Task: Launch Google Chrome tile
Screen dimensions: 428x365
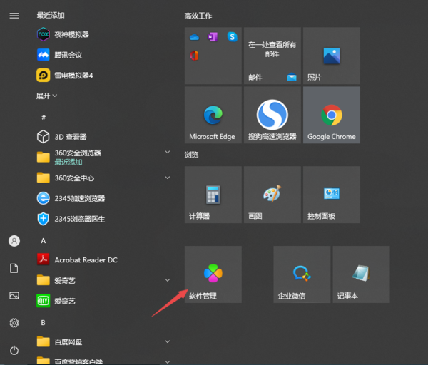Action: coord(331,115)
